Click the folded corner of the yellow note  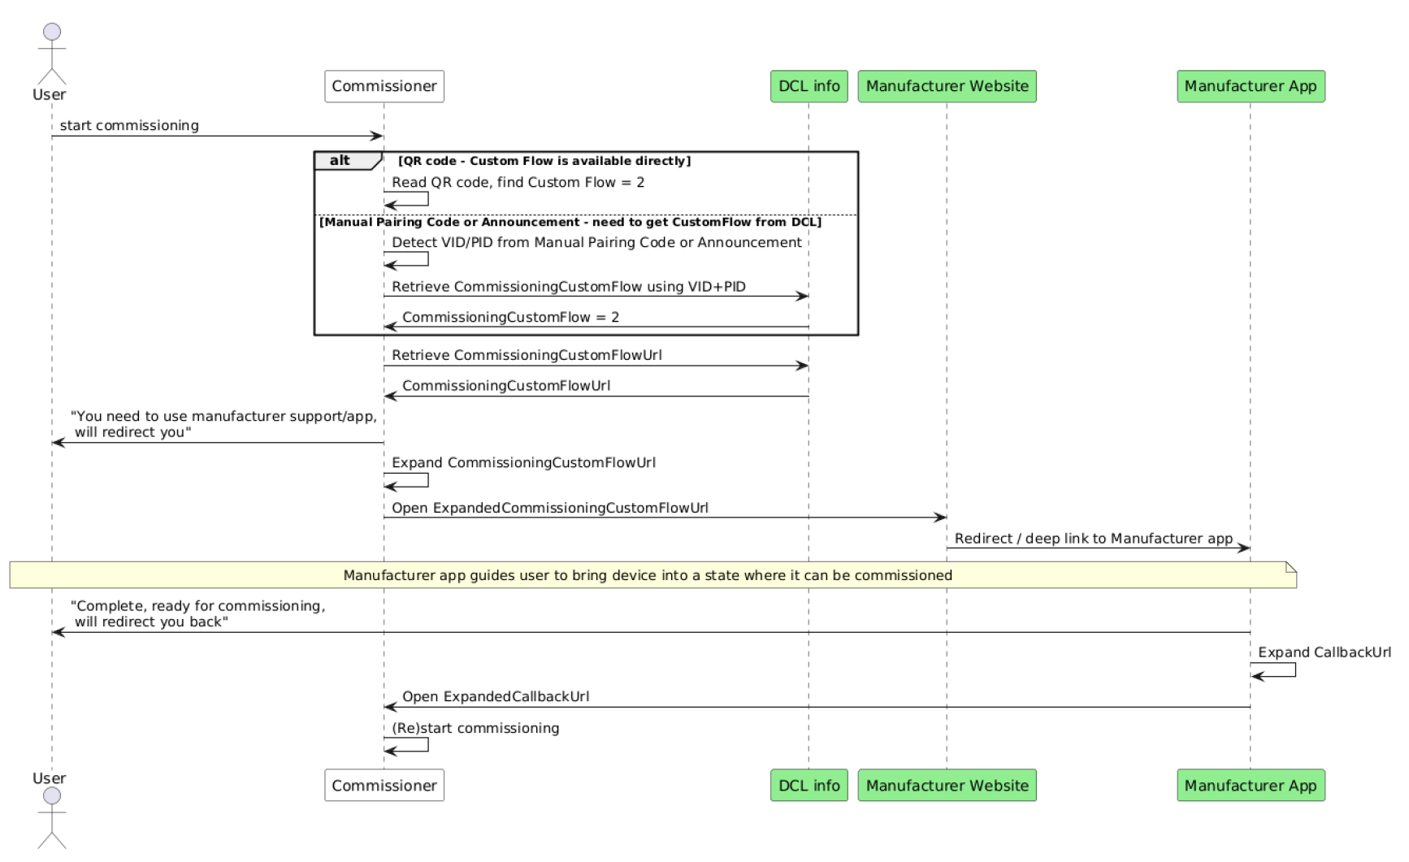pos(1290,566)
